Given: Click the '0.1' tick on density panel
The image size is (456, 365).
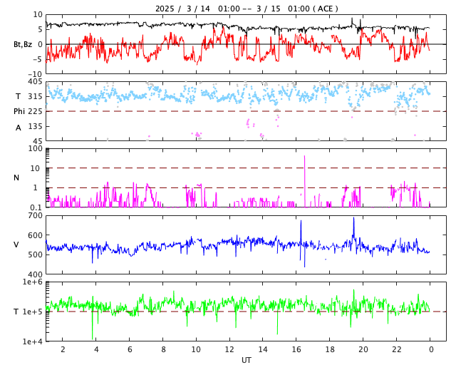Looking at the screenshot, I should pyautogui.click(x=36, y=207).
